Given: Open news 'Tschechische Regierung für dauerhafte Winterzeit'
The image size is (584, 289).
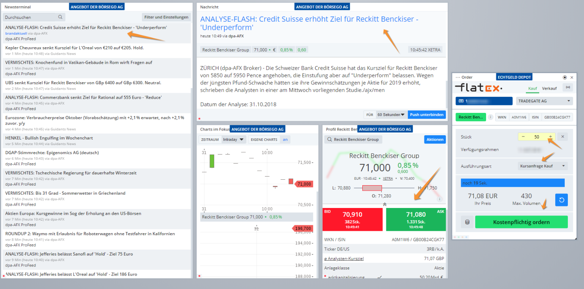Looking at the screenshot, I should [x=97, y=178].
